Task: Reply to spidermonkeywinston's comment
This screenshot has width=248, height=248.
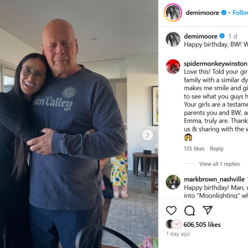Action: pyautogui.click(x=217, y=149)
